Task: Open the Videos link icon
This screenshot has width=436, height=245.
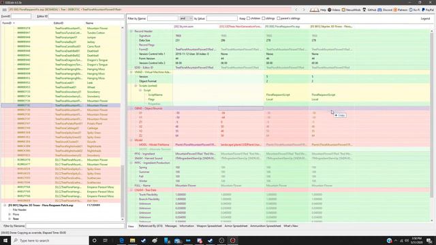Action: pos(330,10)
